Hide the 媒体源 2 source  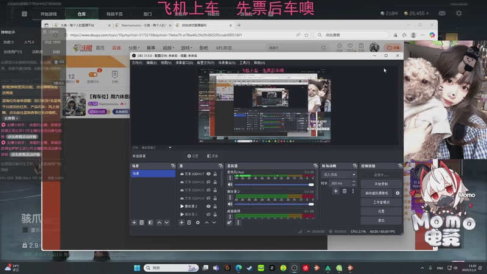(208, 206)
